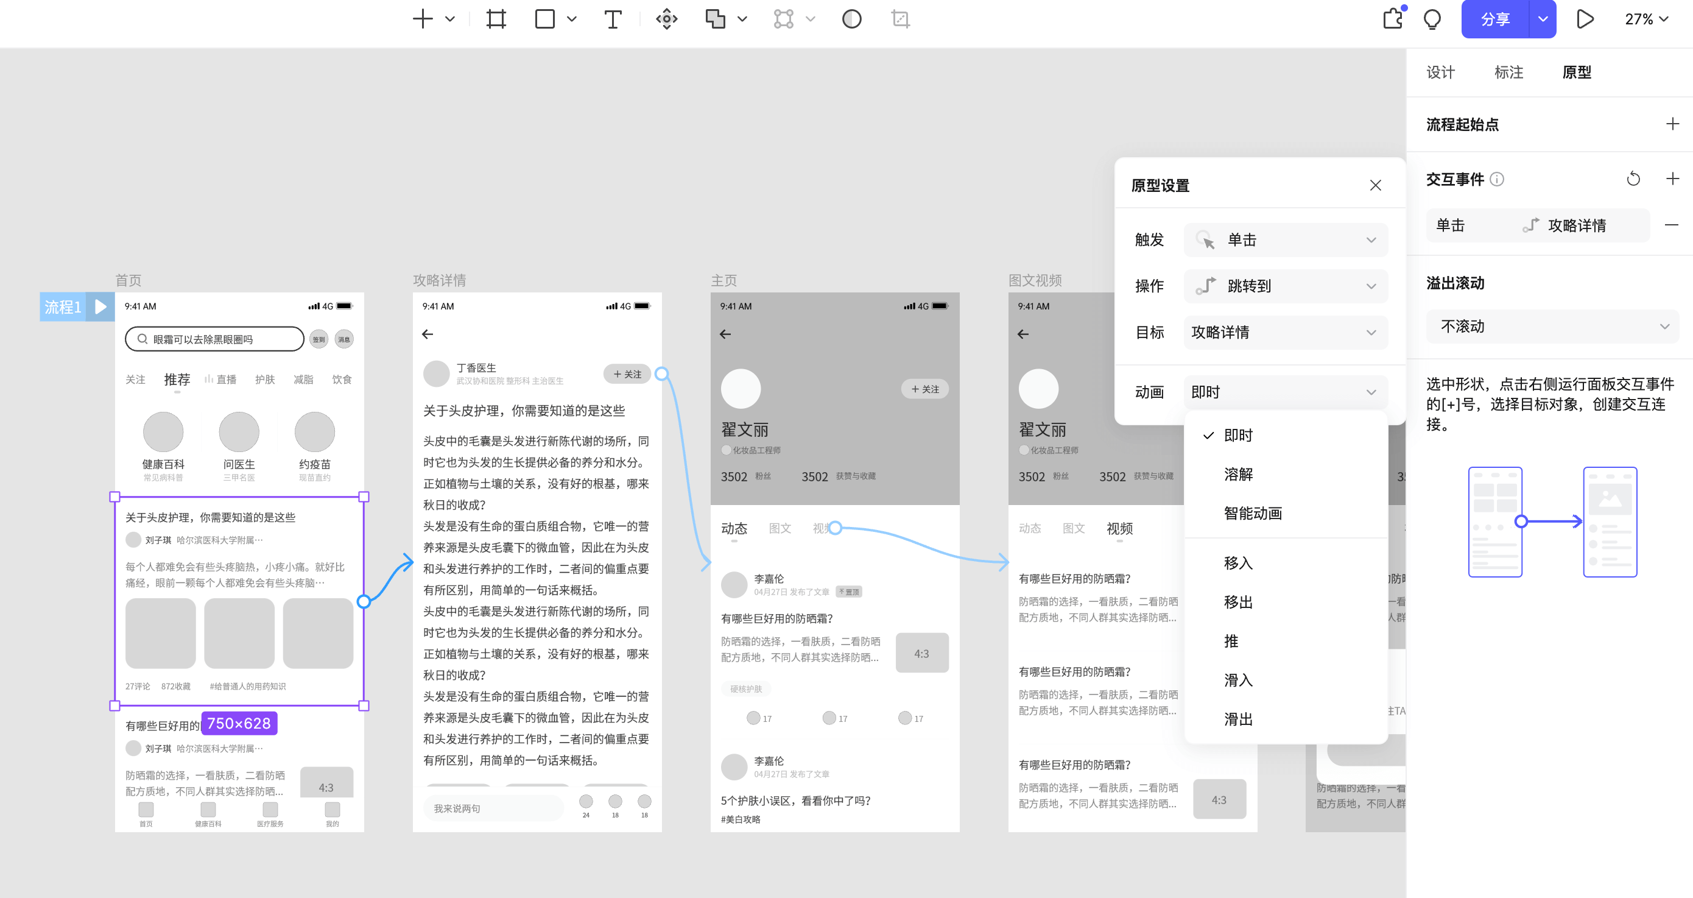Click the create component icon
The width and height of the screenshot is (1693, 898).
click(784, 19)
